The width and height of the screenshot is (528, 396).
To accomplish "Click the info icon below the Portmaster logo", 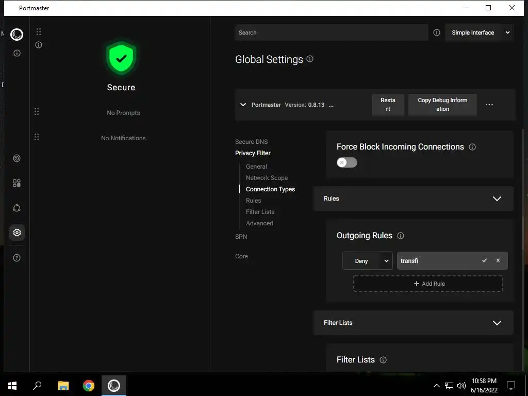I will point(17,53).
